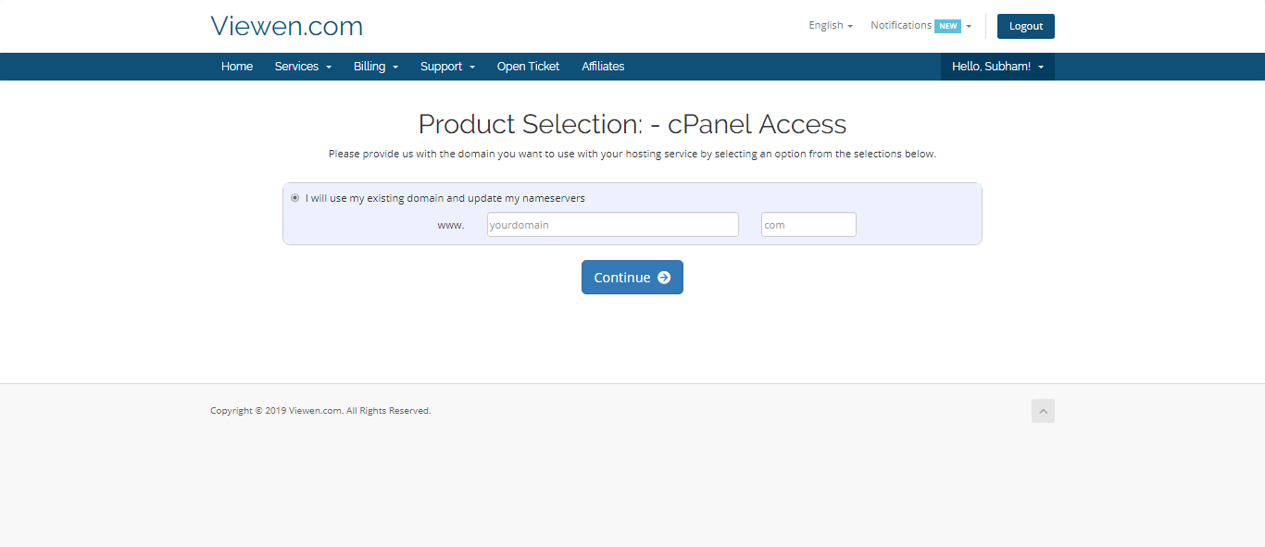The width and height of the screenshot is (1265, 547).
Task: Go to Home in navigation bar
Action: [237, 67]
